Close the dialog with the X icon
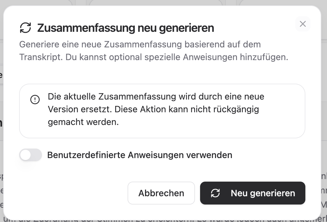This screenshot has width=327, height=222. 303,24
